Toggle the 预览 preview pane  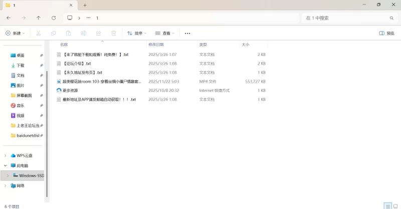click(x=386, y=33)
